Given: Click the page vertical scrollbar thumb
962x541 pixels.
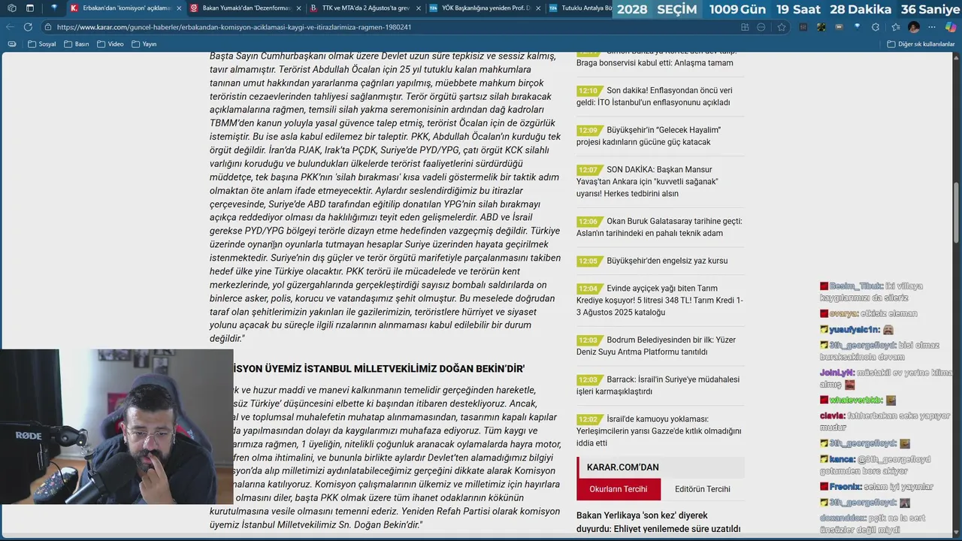Looking at the screenshot, I should (957, 212).
